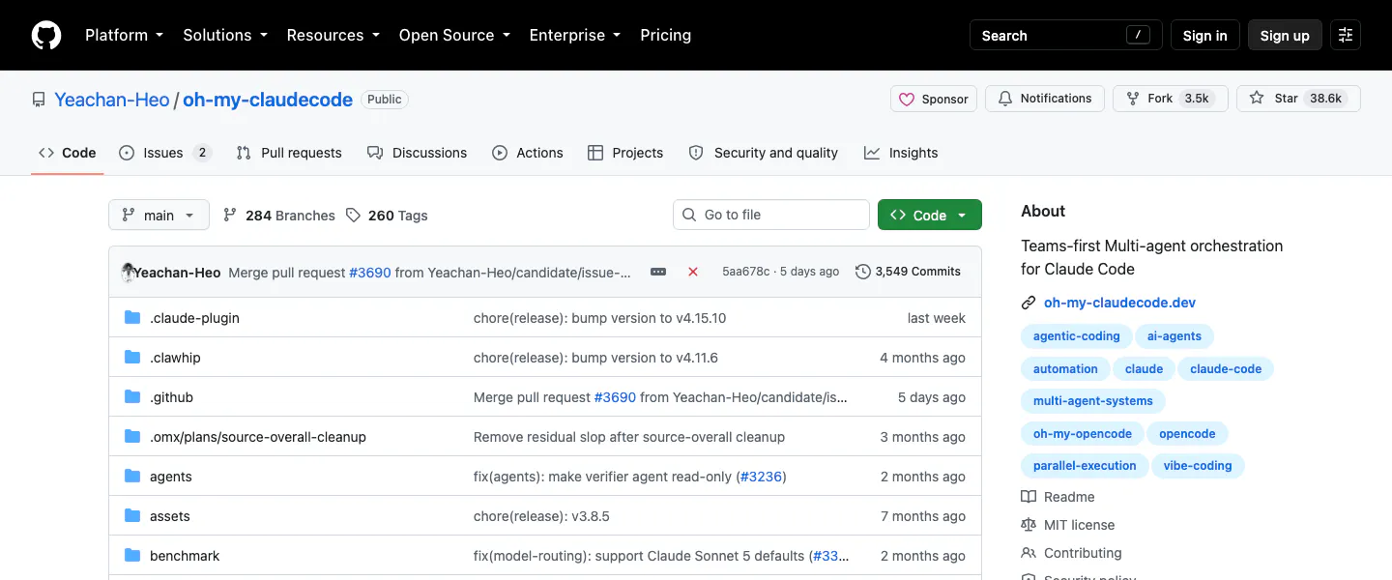Star the repository
The height and width of the screenshot is (580, 1392).
click(x=1298, y=99)
